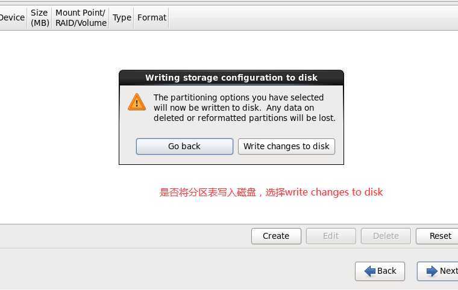Click the Mount Point/RAID/Volume column header
The width and height of the screenshot is (458, 290).
(81, 18)
